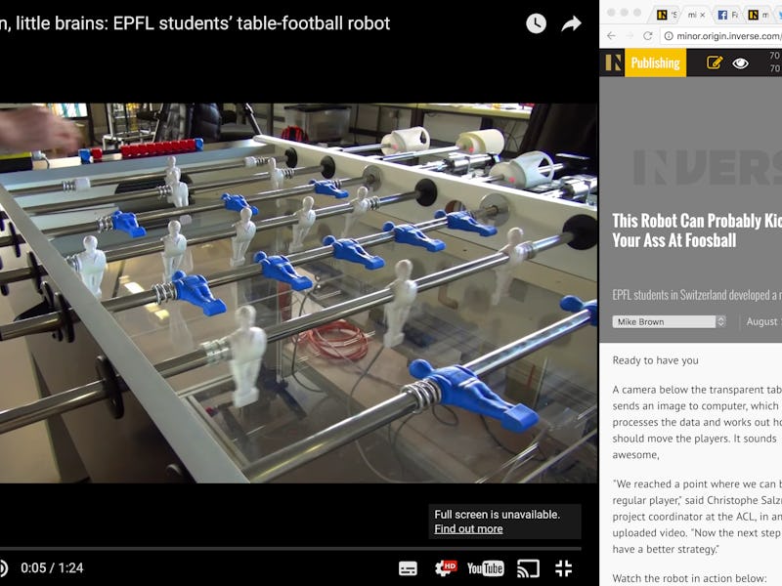Click the YouTube logo in player
Image resolution: width=782 pixels, height=586 pixels.
click(485, 568)
